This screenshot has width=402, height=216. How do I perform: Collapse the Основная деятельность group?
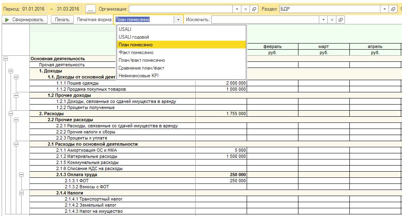5,59
